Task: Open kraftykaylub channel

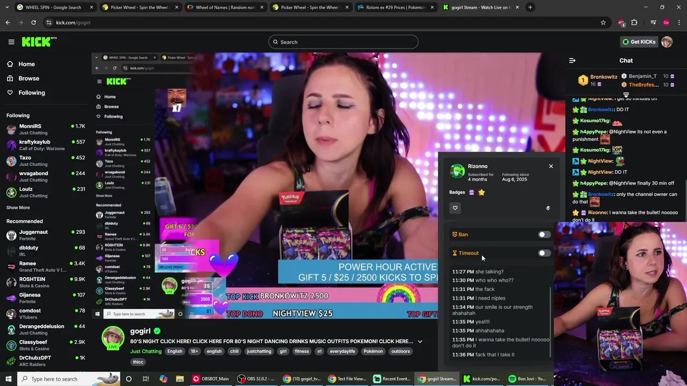Action: (x=46, y=145)
